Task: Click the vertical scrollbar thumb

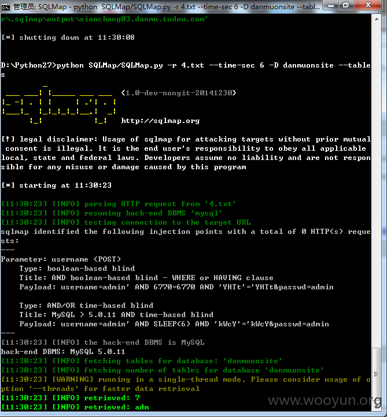Action: pyautogui.click(x=377, y=374)
